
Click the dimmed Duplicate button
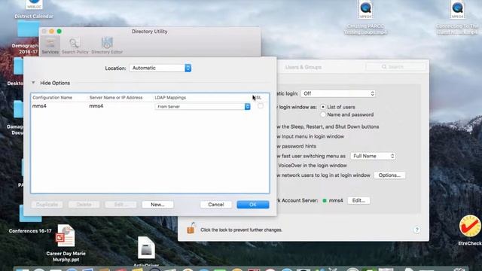[47, 204]
